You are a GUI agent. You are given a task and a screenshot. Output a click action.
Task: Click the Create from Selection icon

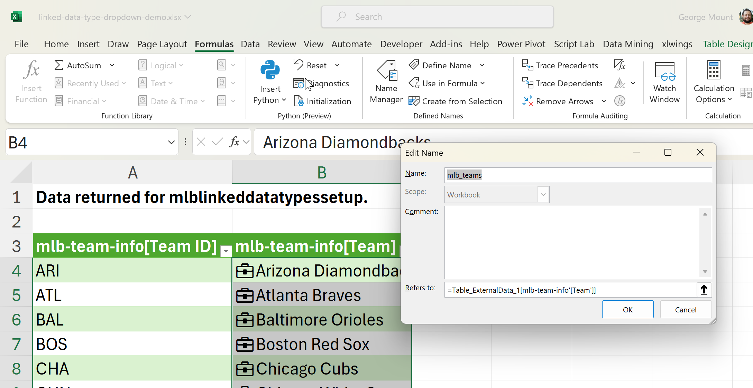(414, 101)
